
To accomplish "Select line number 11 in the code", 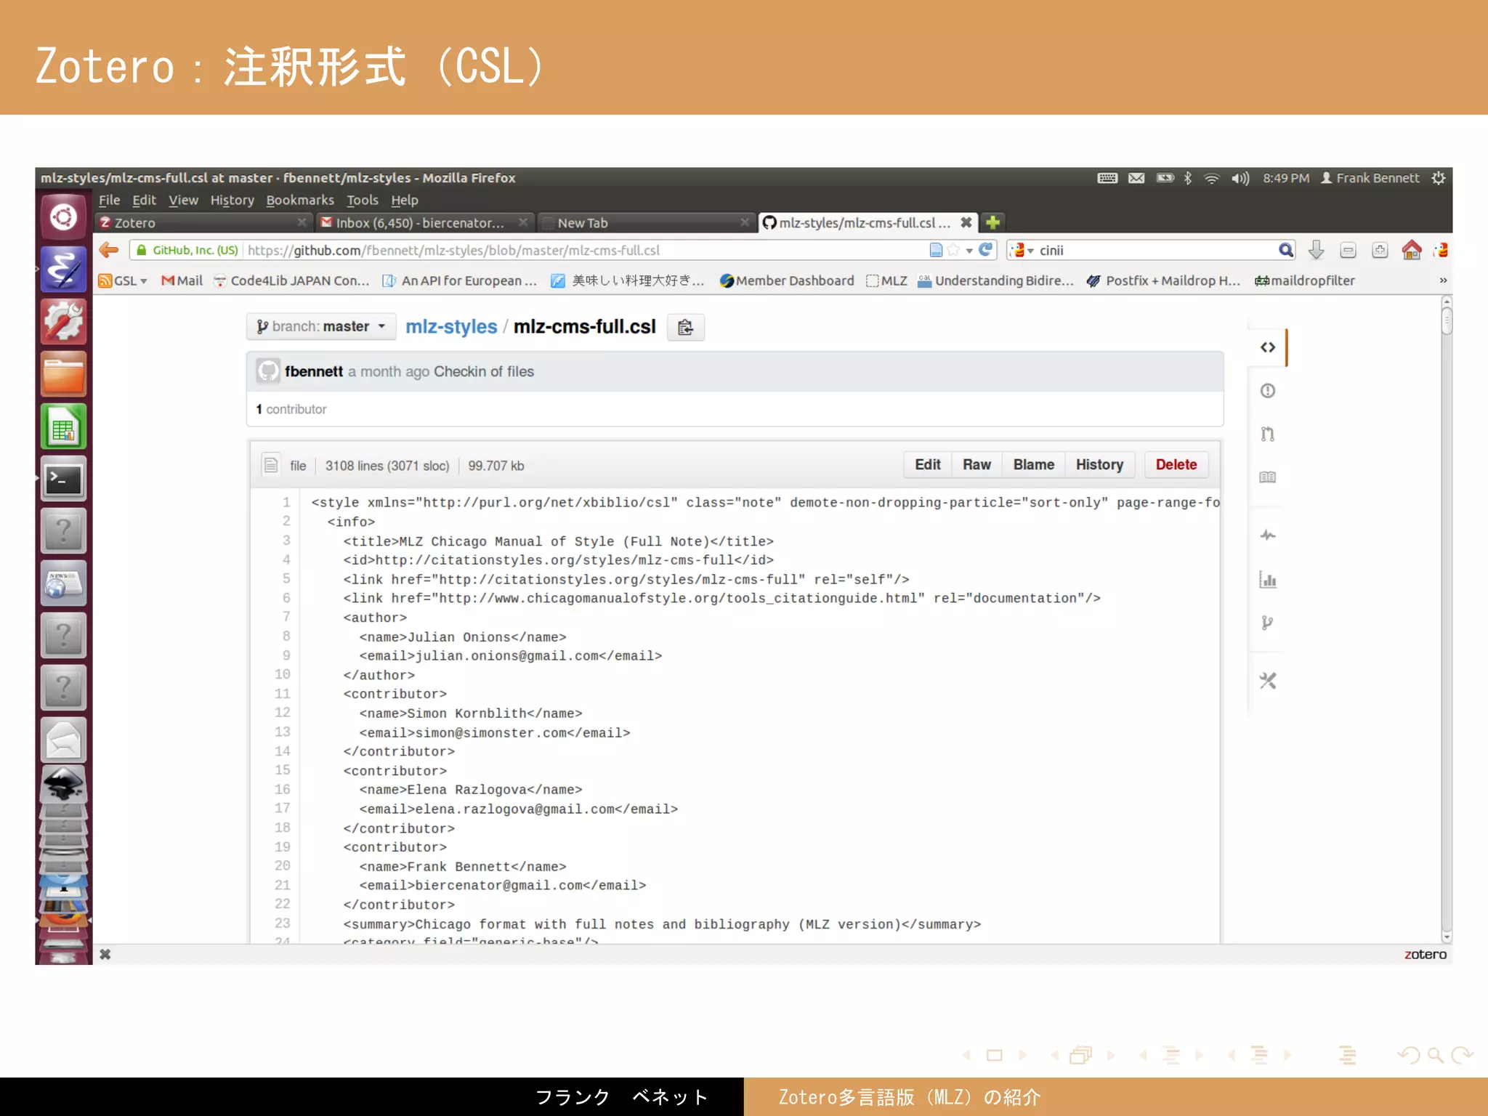I will click(x=282, y=694).
